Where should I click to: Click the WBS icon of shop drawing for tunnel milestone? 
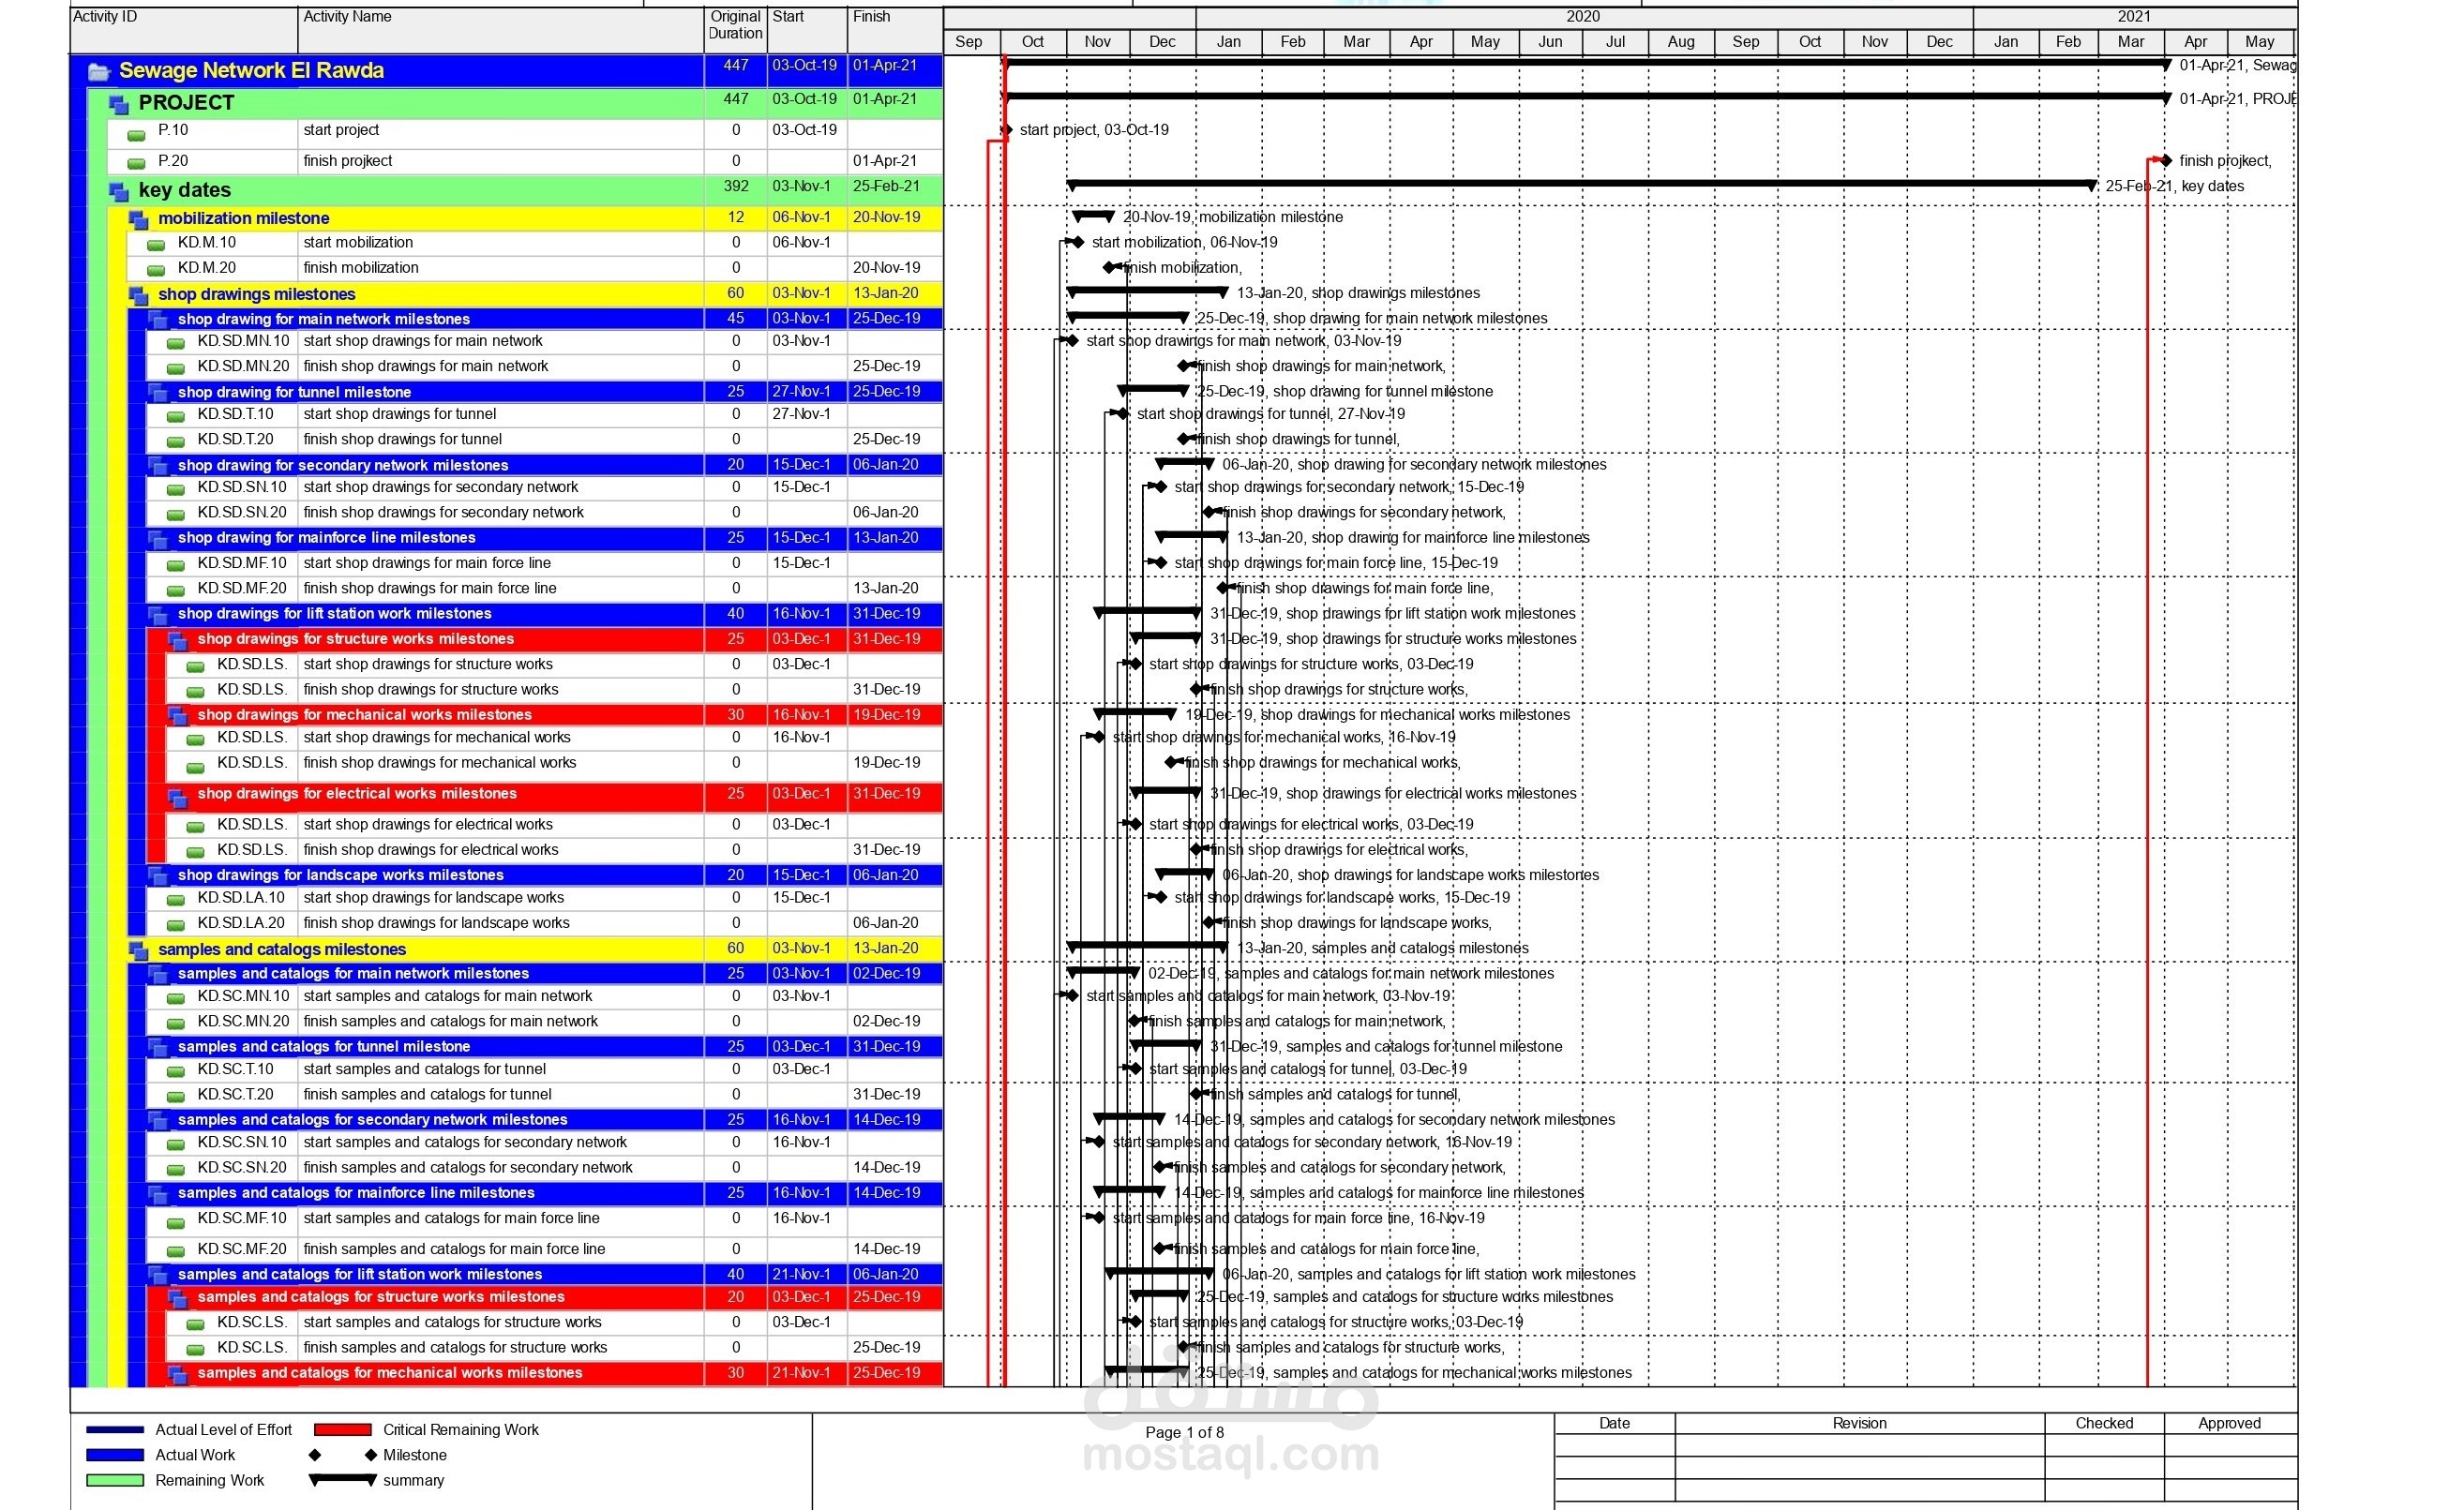[x=158, y=393]
